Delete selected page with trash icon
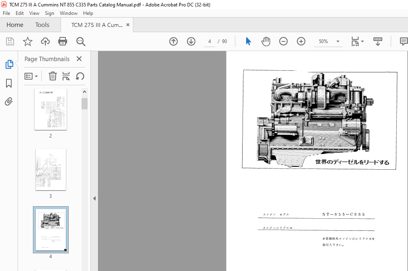The height and width of the screenshot is (271, 408). [x=53, y=76]
